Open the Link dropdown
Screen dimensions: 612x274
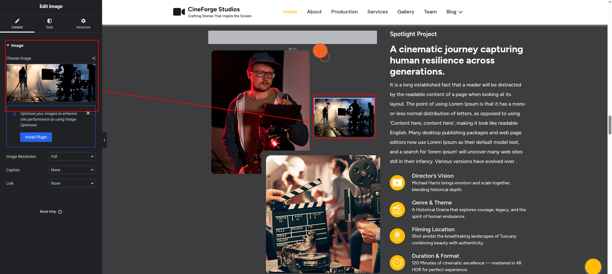pos(72,183)
